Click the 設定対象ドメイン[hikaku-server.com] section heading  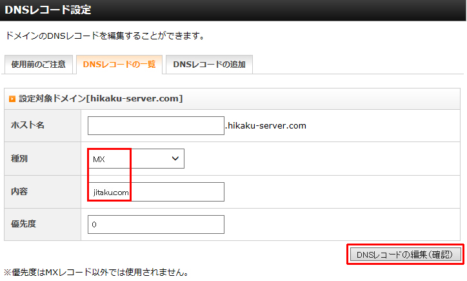pyautogui.click(x=101, y=99)
